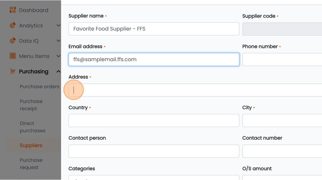
Task: Open Purchase receipt page
Action: pyautogui.click(x=31, y=105)
